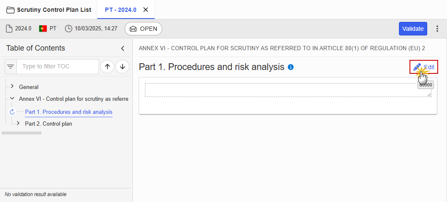Click the clock icon beside the date

point(68,29)
